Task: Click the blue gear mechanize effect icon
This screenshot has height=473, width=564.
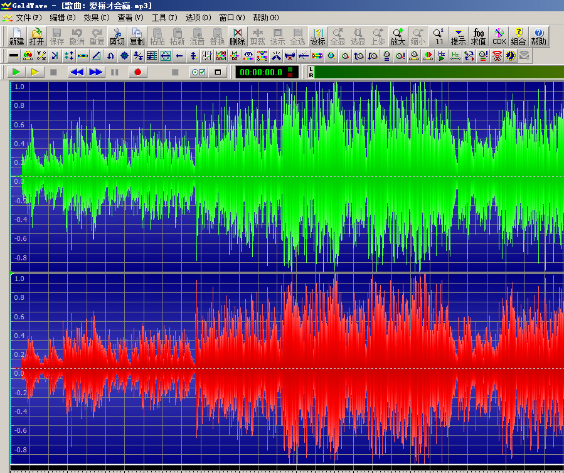Action: tap(124, 56)
